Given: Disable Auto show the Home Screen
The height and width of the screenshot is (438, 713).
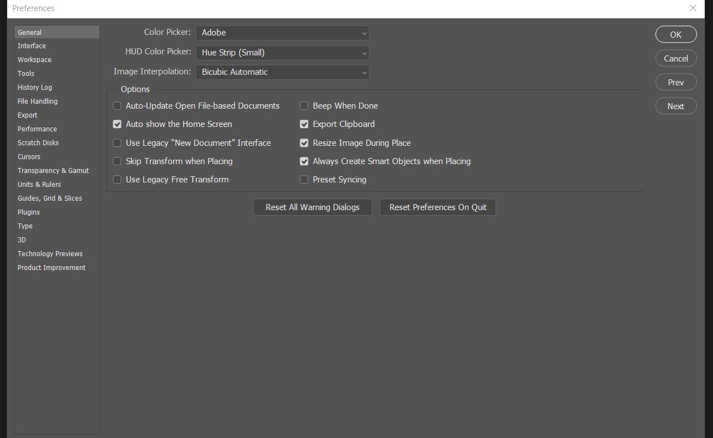Looking at the screenshot, I should point(117,124).
